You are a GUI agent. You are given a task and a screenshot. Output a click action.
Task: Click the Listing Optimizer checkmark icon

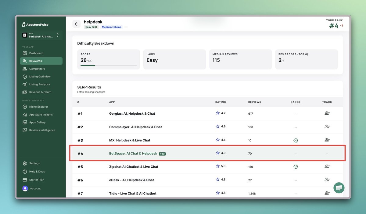(25, 77)
